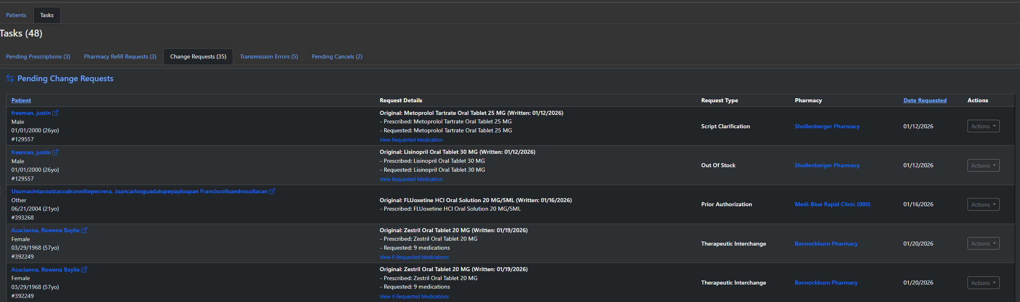Click external link icon beside first Acacianna, Rowena
The image size is (1020, 302).
tap(84, 230)
